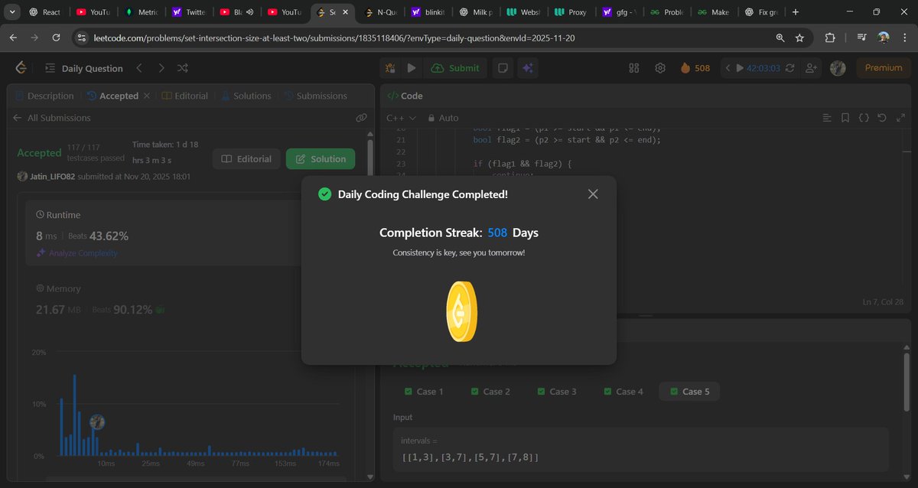Pick a random question with the shuffle icon
Screen dimensions: 918x488
[x=183, y=67]
